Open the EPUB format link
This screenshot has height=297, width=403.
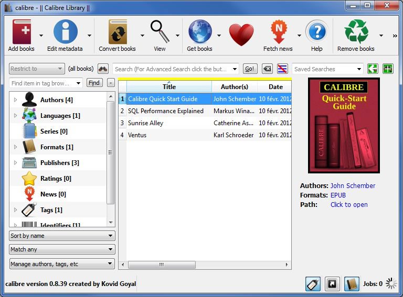point(338,195)
